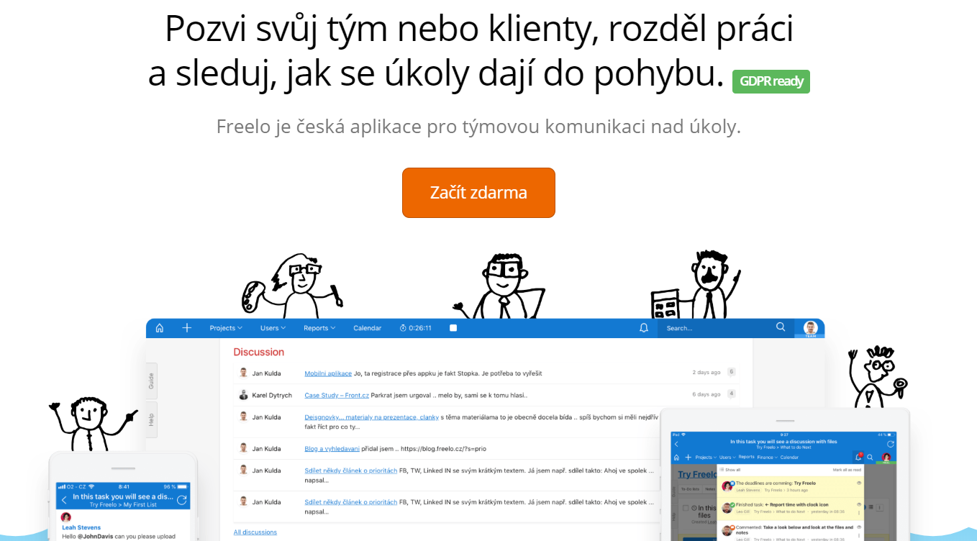Viewport: 977px width, 541px height.
Task: Open the To-Do lists tab on the tablet
Action: pos(691,489)
